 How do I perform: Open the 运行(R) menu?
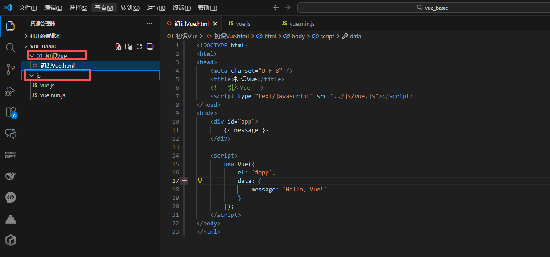click(x=156, y=8)
